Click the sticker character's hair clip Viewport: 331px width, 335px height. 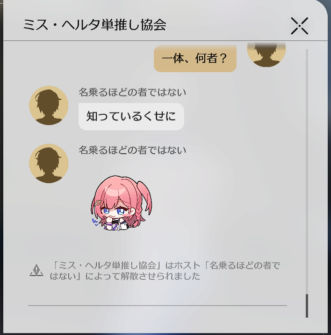(x=98, y=202)
